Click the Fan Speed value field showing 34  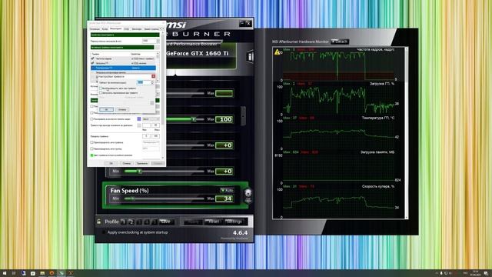pyautogui.click(x=224, y=199)
